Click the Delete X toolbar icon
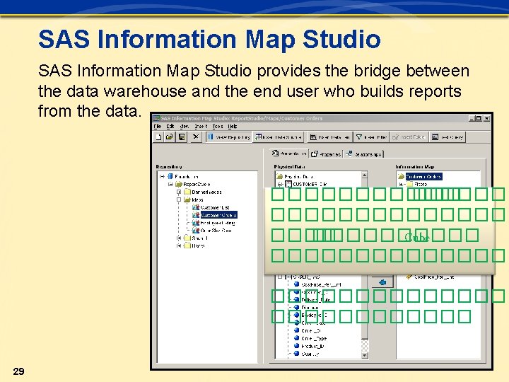509x382 pixels. (x=195, y=137)
